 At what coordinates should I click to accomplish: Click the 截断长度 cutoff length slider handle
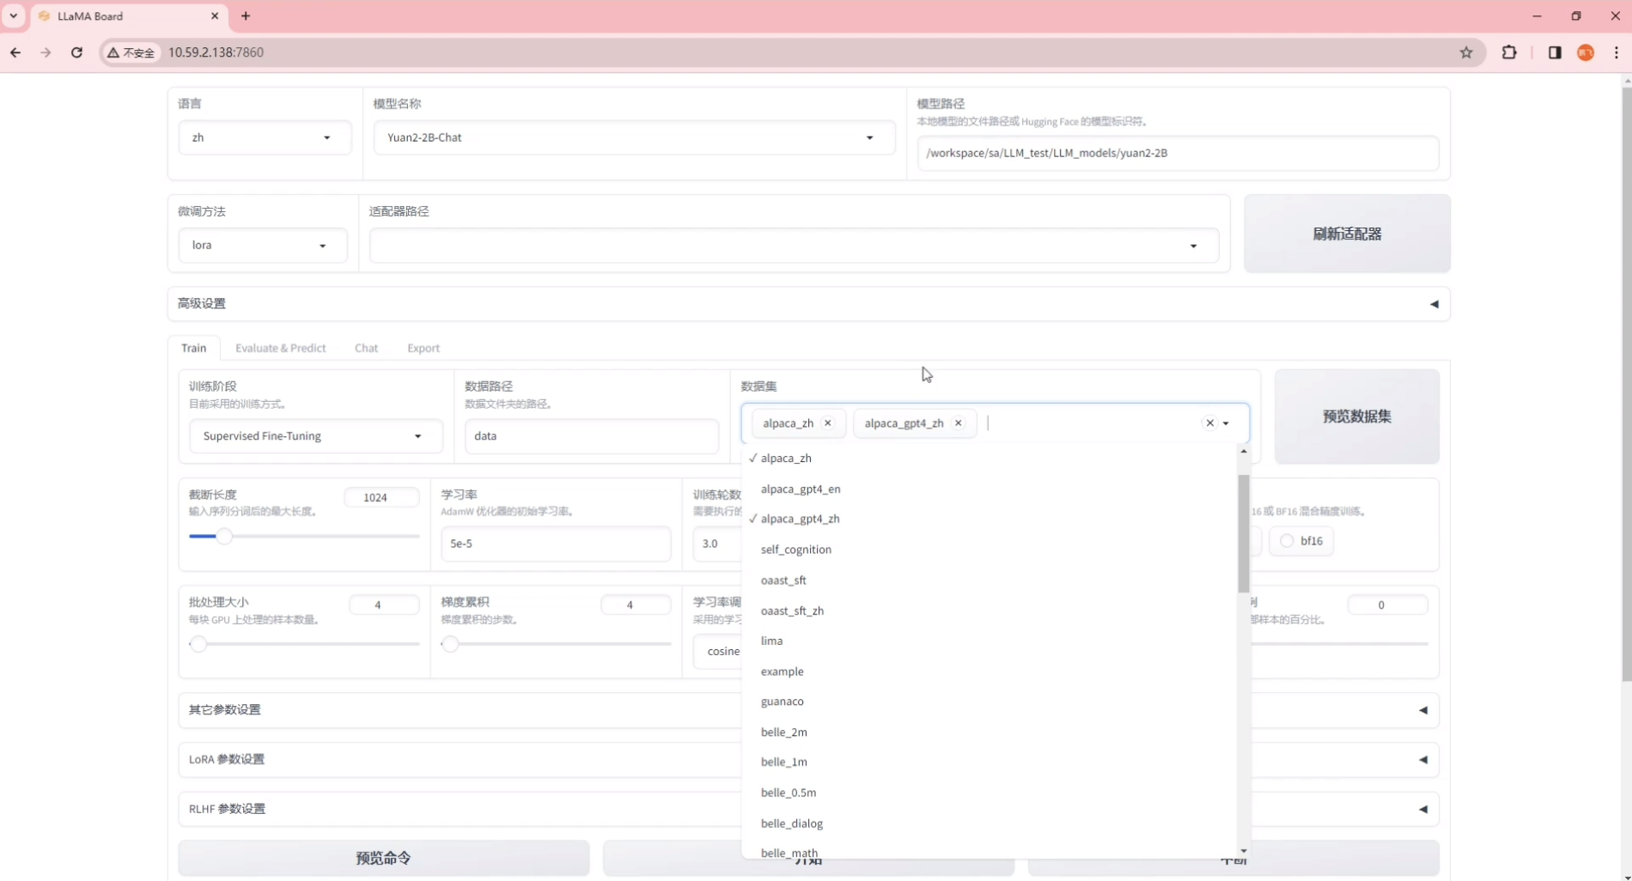pyautogui.click(x=224, y=537)
